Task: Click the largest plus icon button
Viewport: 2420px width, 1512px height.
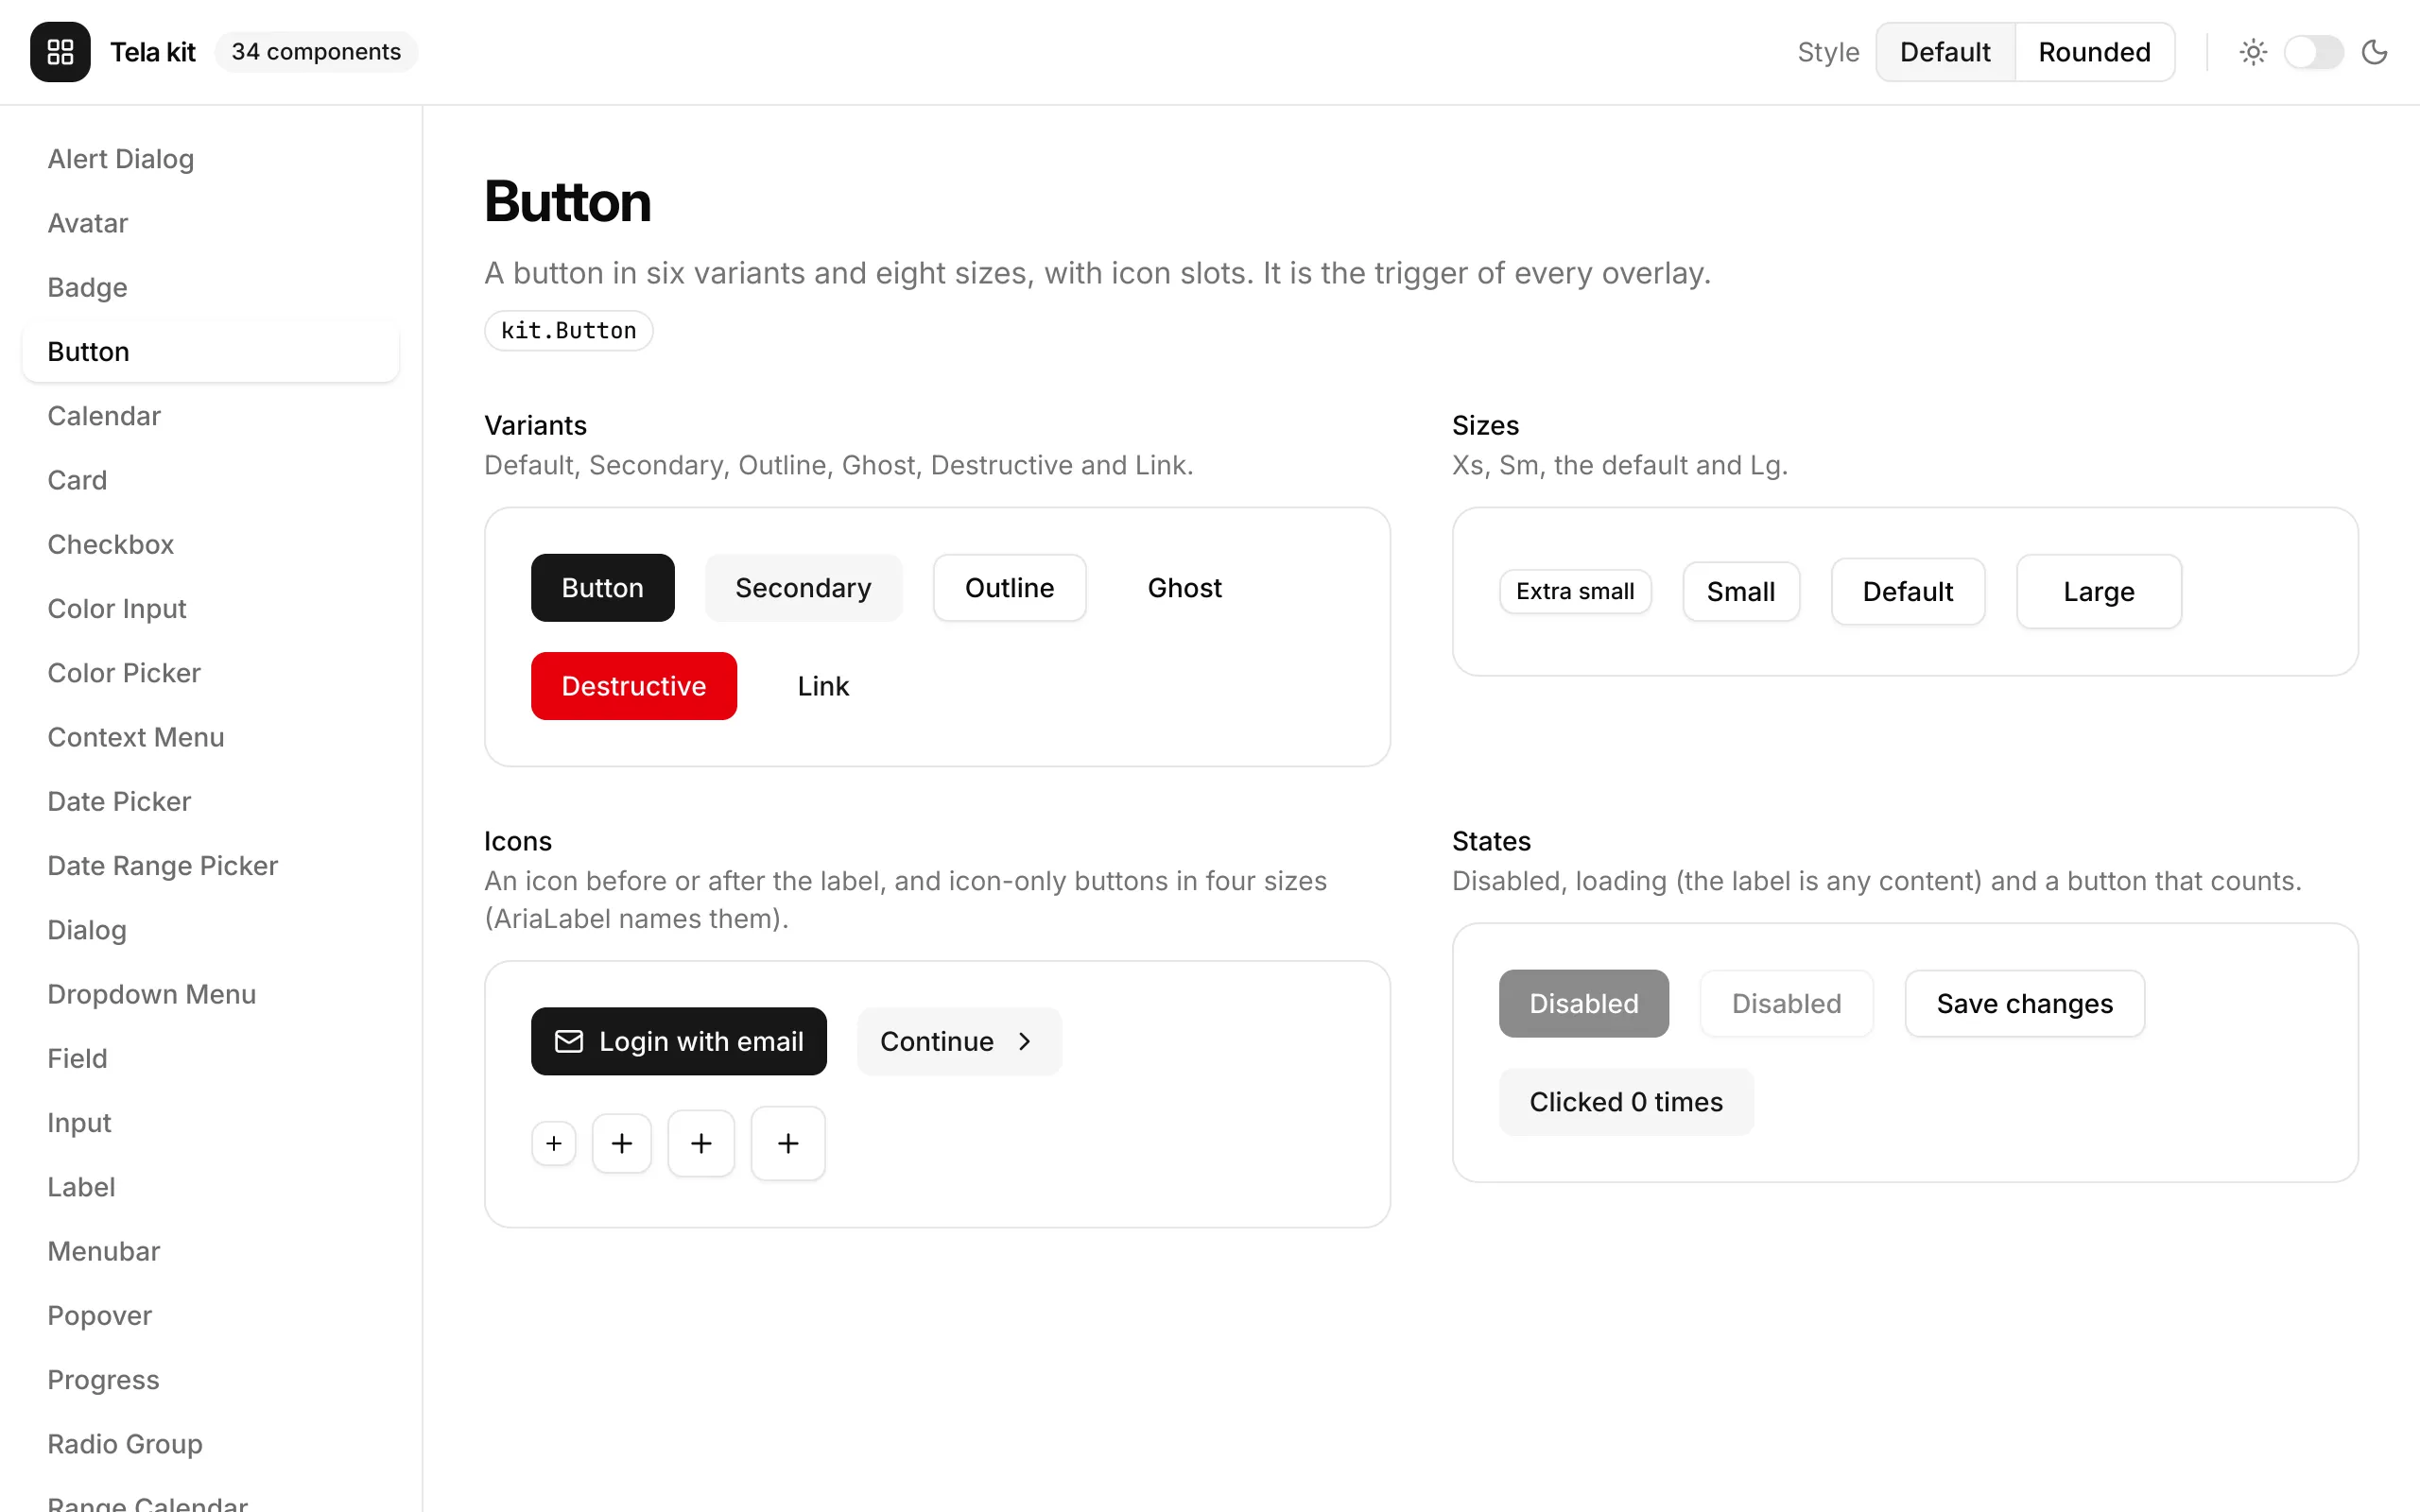Action: point(788,1143)
